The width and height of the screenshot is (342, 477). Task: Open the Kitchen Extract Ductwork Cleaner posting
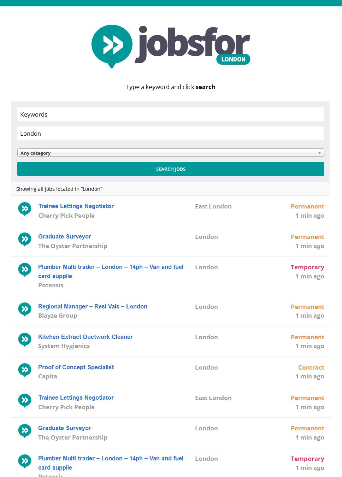click(x=85, y=337)
